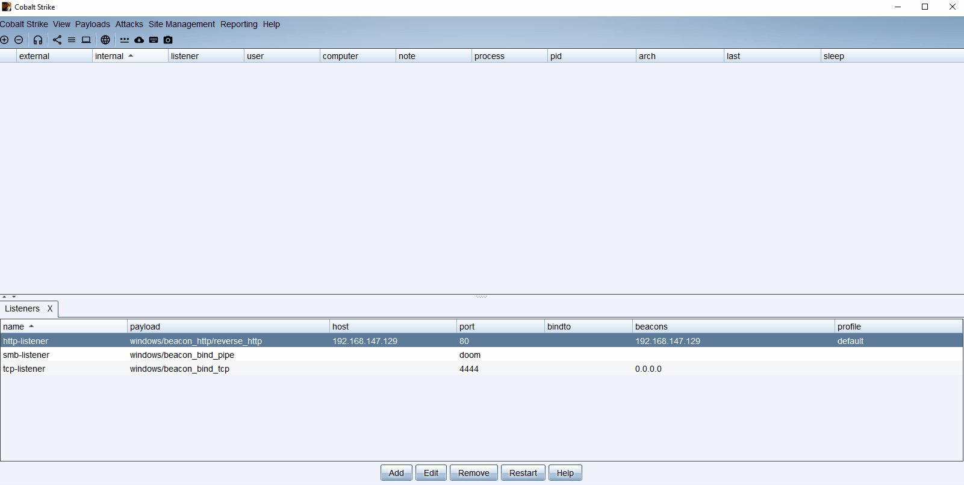Open web log via the globe icon
964x485 pixels.
click(x=105, y=40)
